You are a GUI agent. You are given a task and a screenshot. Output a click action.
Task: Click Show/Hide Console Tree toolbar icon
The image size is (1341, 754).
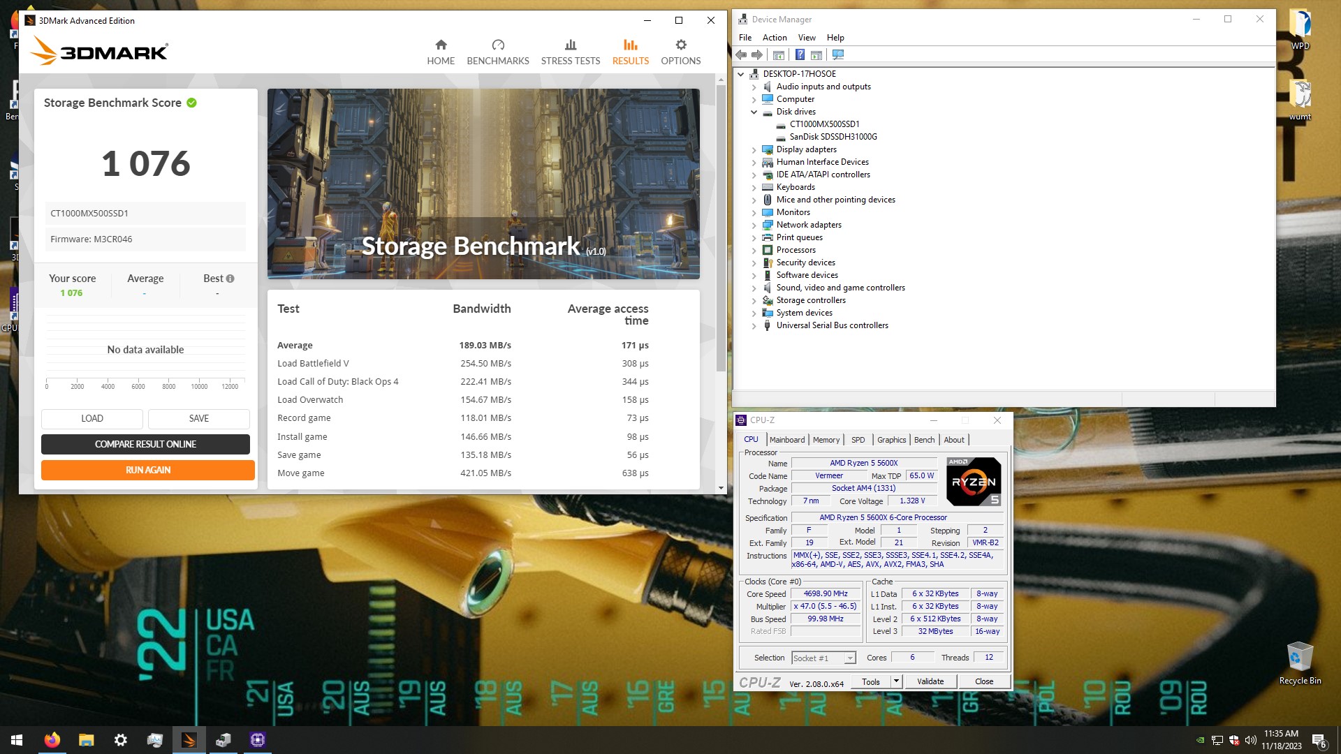(779, 54)
